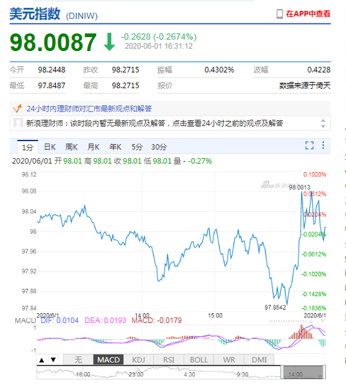Open 24小时内理财师对汇市最新观点和解答 link

(89, 108)
